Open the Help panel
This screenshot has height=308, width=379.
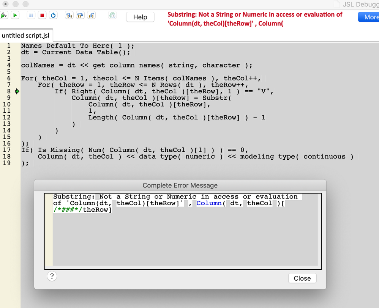coord(140,17)
